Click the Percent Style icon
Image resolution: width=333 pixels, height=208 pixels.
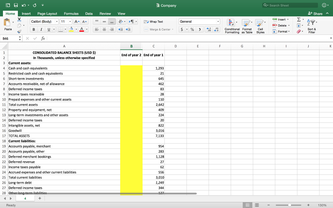(x=192, y=30)
